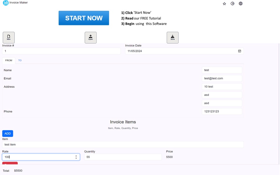280x175 pixels.
Task: Click the Total amount $5500
Action: [x=18, y=171]
